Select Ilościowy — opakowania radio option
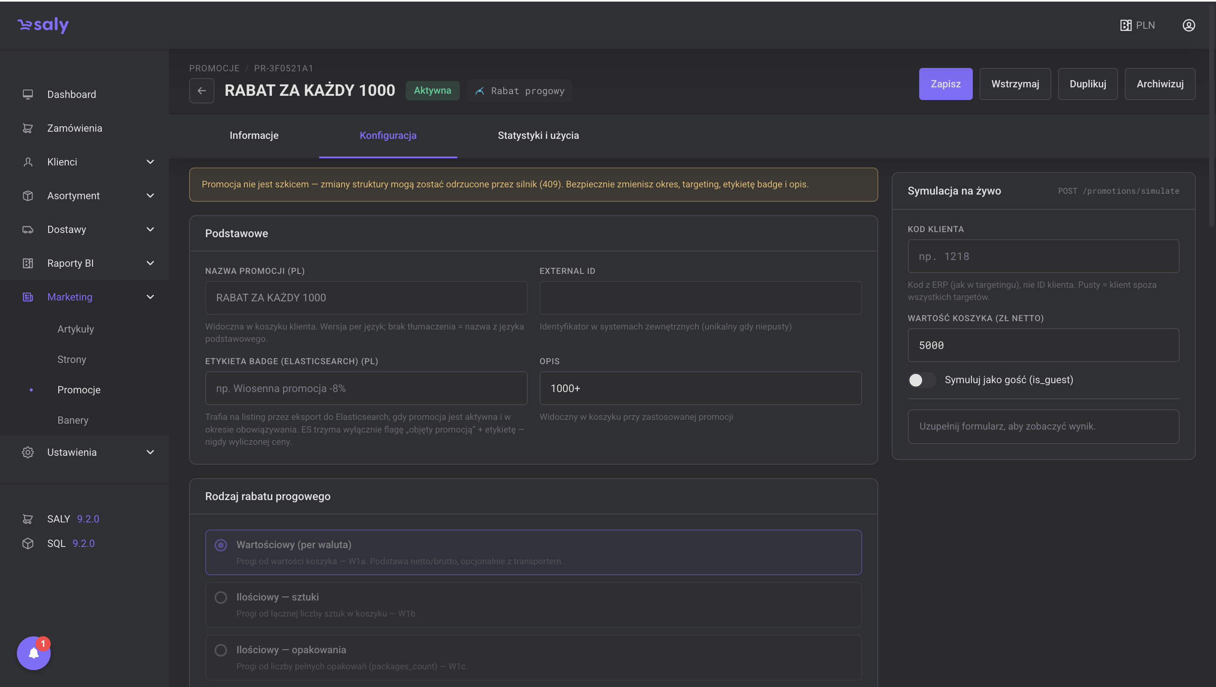Screen dimensions: 1216x687 [221, 650]
